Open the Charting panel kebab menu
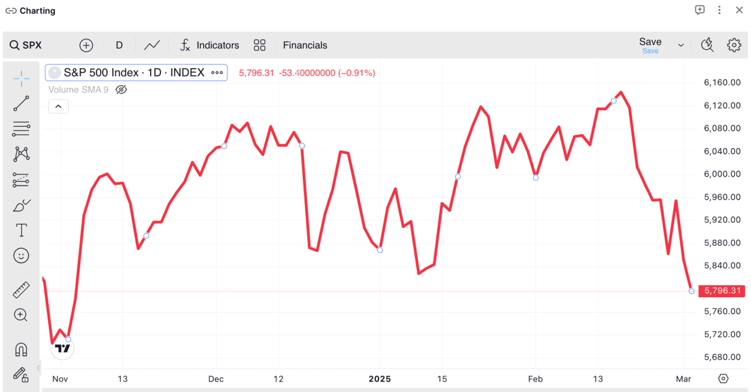This screenshot has height=392, width=751. pos(719,10)
